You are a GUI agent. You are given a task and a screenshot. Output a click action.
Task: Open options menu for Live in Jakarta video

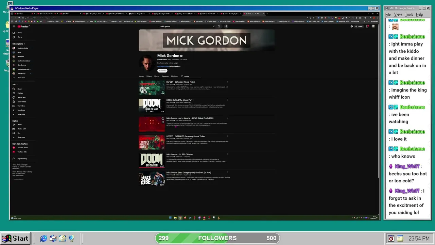pos(228,118)
